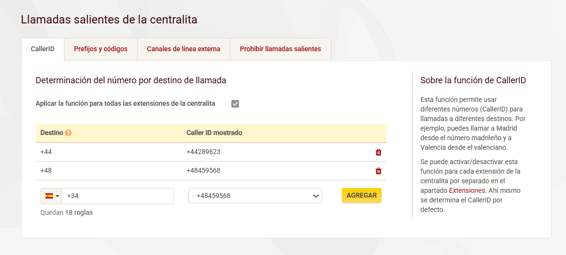Switch to the CallerID tab

coord(43,49)
